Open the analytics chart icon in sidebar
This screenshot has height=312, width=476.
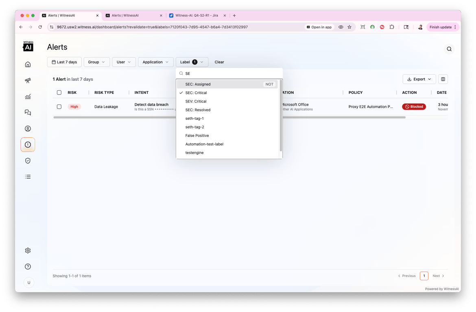pos(28,96)
